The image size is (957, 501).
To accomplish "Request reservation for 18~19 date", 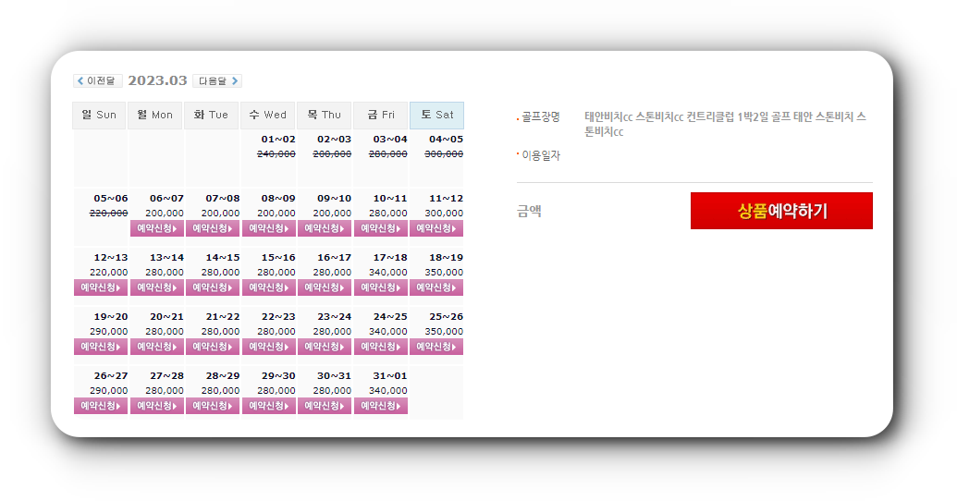I will pos(436,287).
